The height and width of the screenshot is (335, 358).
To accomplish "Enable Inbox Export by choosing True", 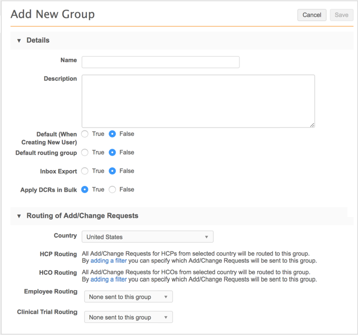I will coord(85,171).
